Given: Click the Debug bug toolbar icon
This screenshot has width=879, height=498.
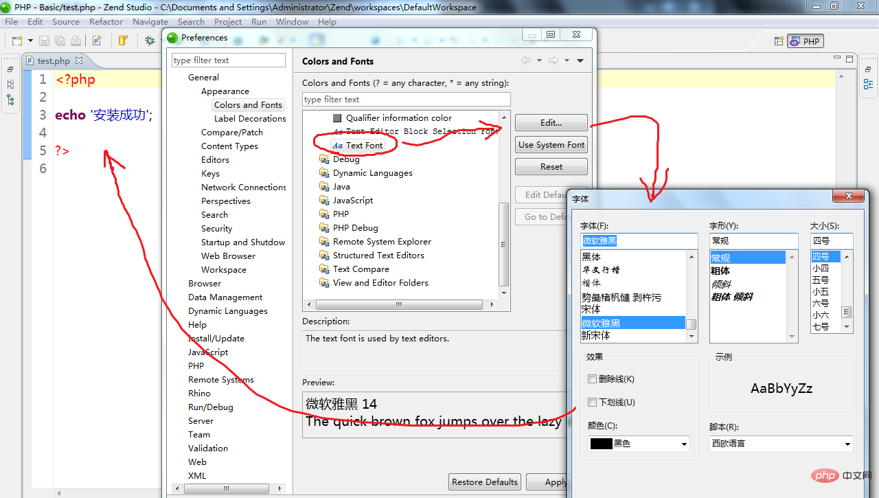Looking at the screenshot, I should (x=149, y=41).
